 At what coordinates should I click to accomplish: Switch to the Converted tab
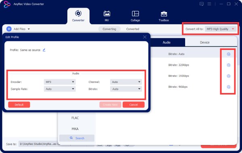(133, 29)
